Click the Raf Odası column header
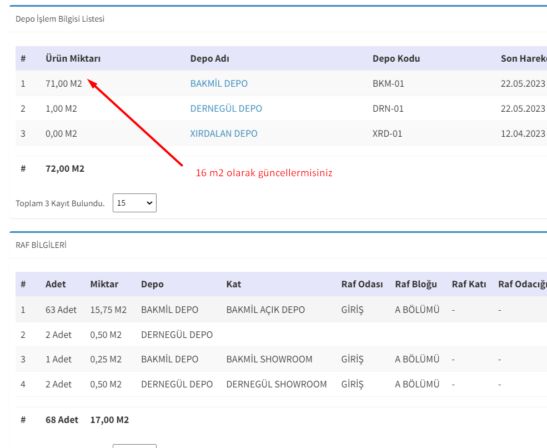This screenshot has height=448, width=547. [x=362, y=285]
